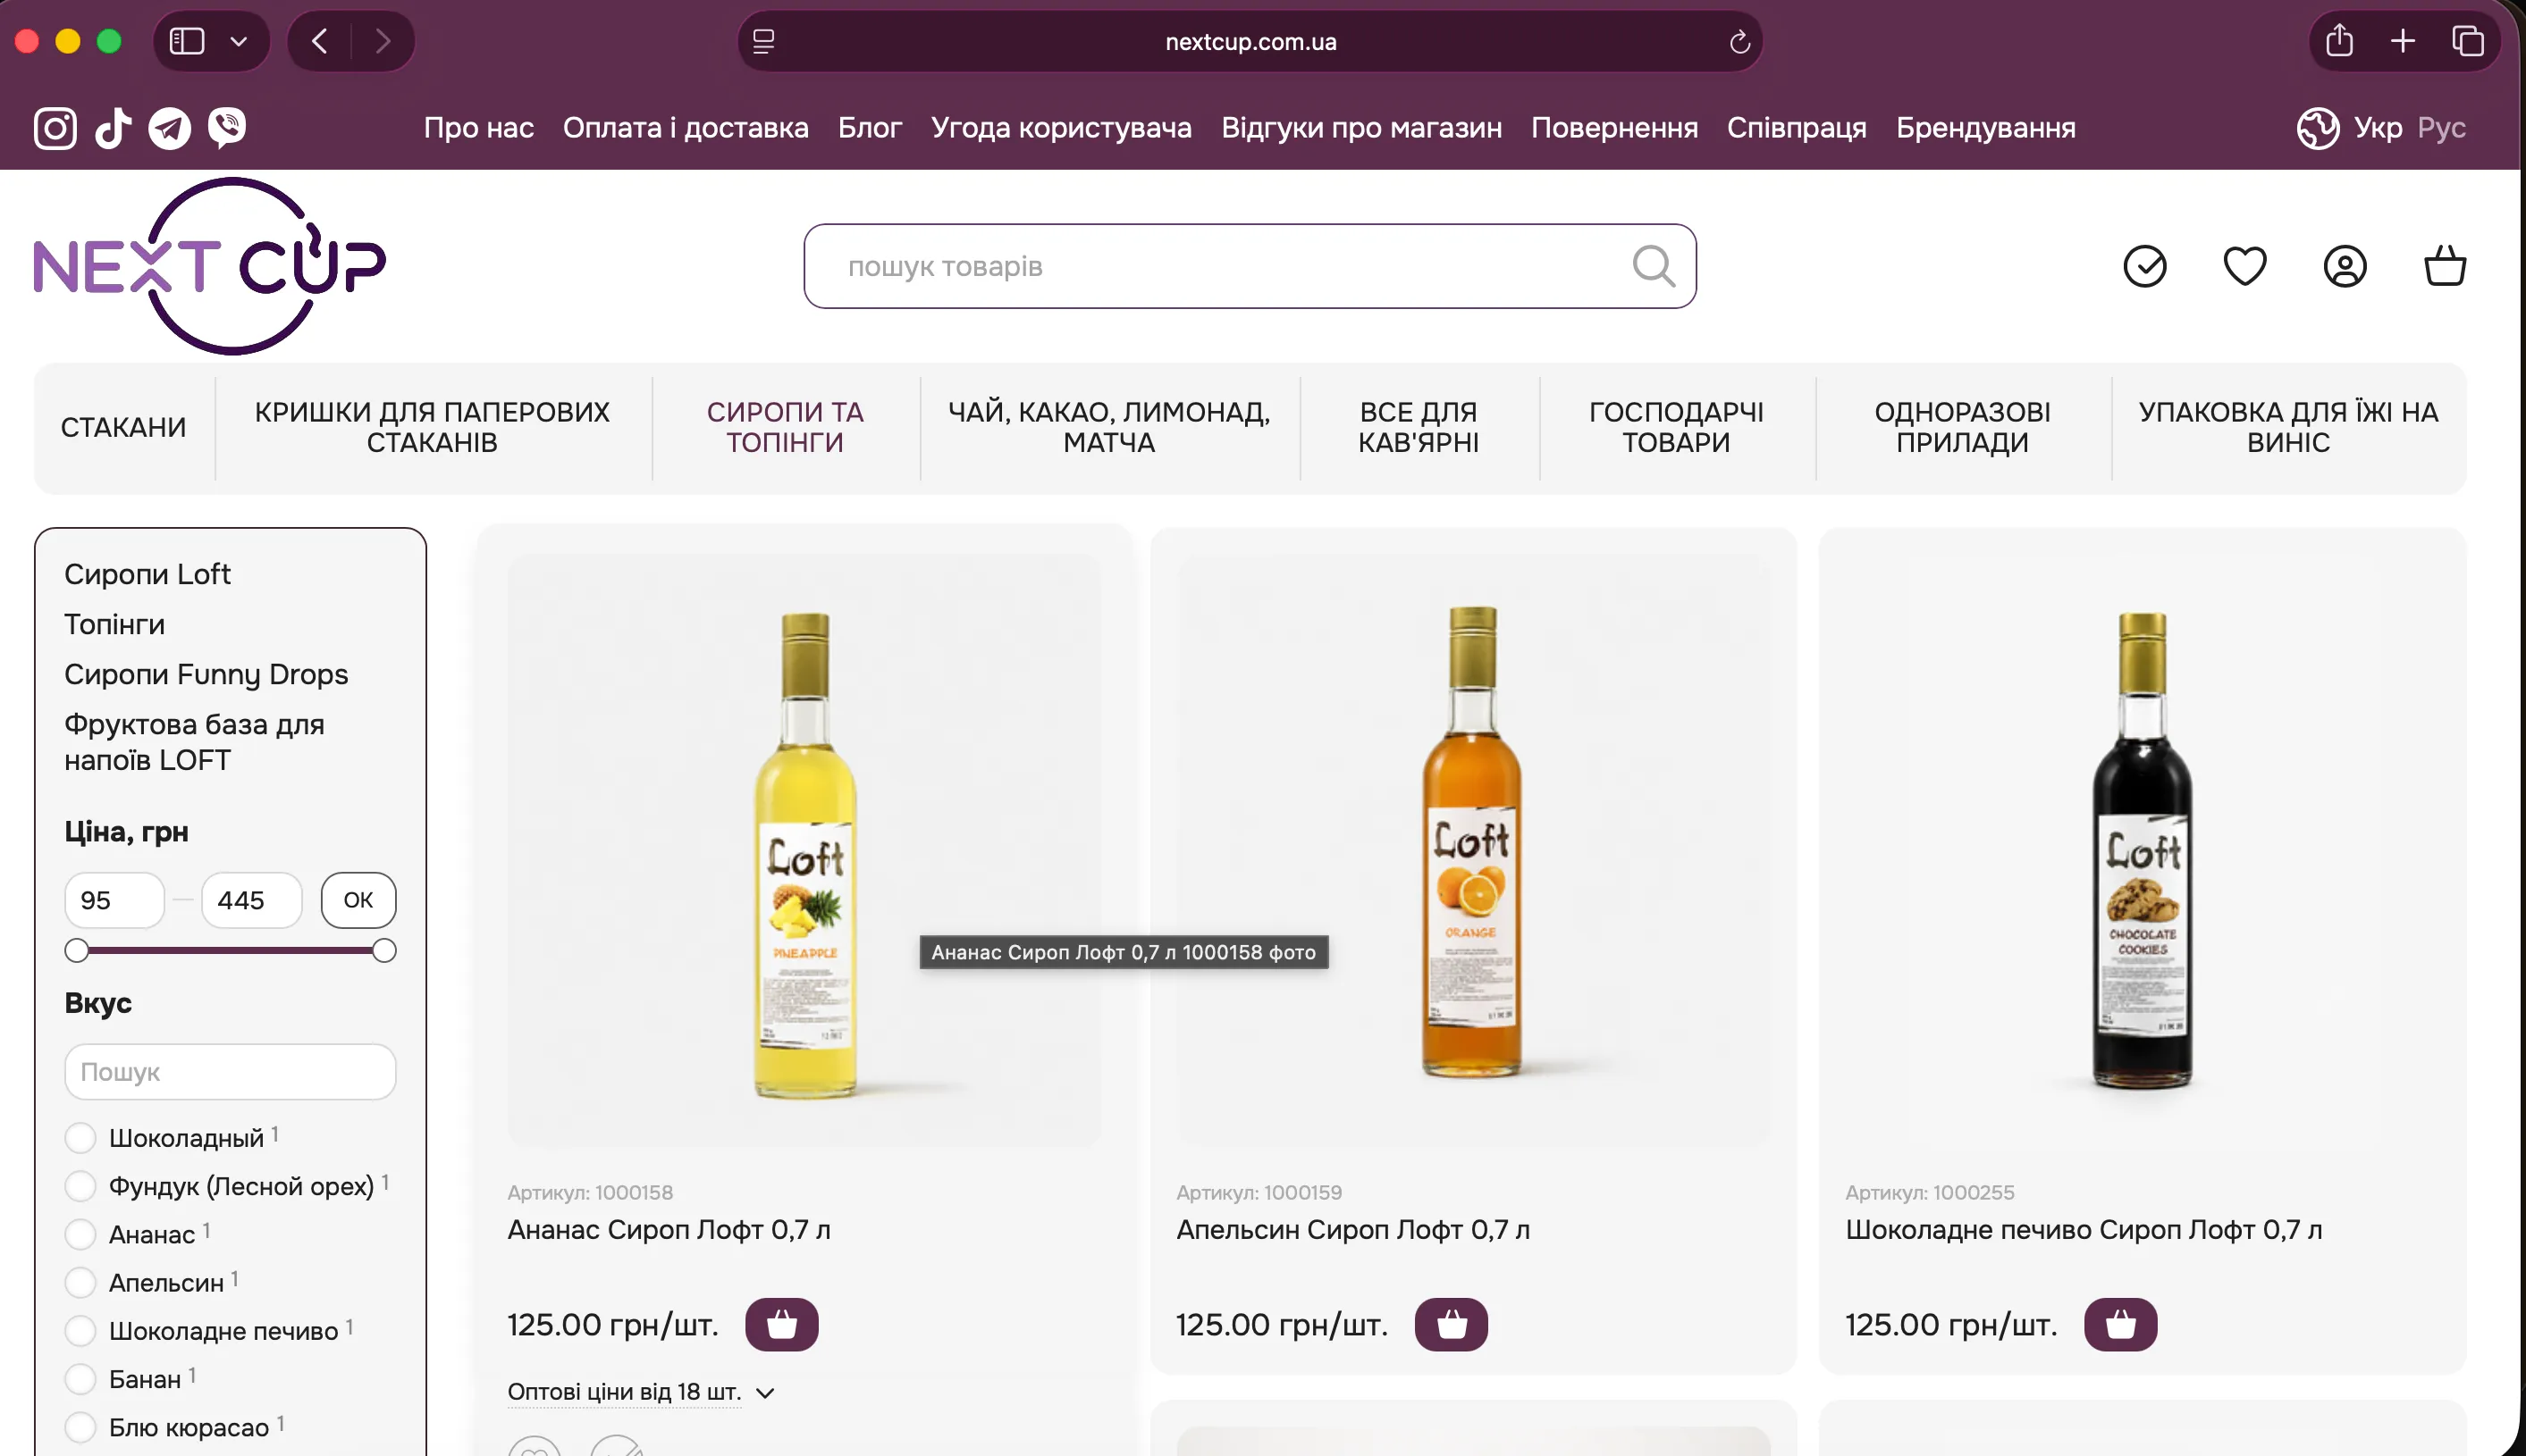Image resolution: width=2526 pixels, height=1456 pixels.
Task: Open the Viber contact icon
Action: coord(227,128)
